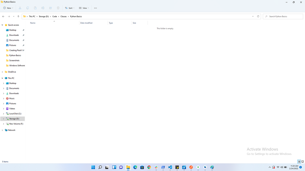Collapse the This PC tree section
Image resolution: width=305 pixels, height=171 pixels.
[x=2, y=78]
